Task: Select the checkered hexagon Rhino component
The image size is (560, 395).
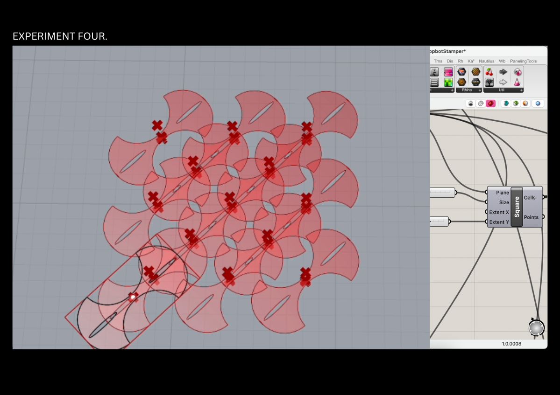Action: pyautogui.click(x=475, y=72)
